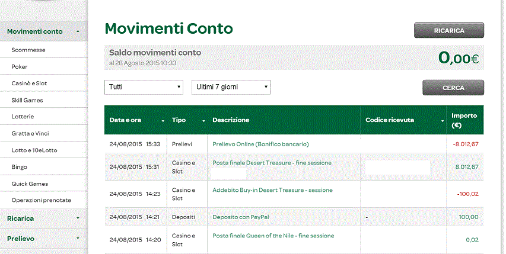Select Bingo in the sidebar

click(20, 167)
